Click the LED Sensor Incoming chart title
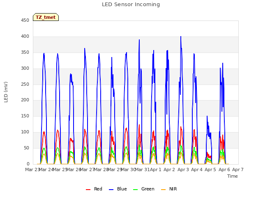Screen dimensions: 263x197 (x=131, y=5)
